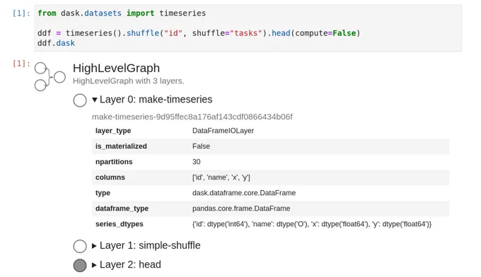Select the ['id', 'name', 'x', 'y'] columns value
The image size is (481, 277).
click(221, 177)
